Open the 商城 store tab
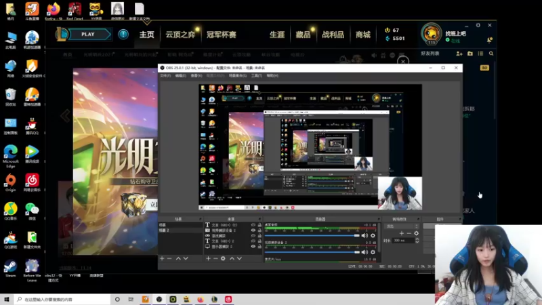 coord(363,35)
